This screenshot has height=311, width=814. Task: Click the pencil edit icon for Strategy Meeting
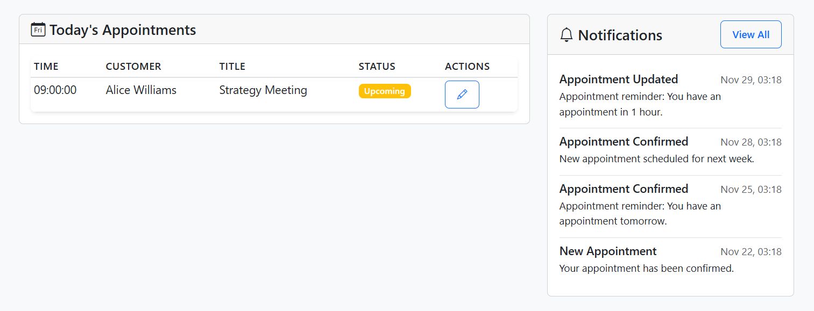(462, 95)
